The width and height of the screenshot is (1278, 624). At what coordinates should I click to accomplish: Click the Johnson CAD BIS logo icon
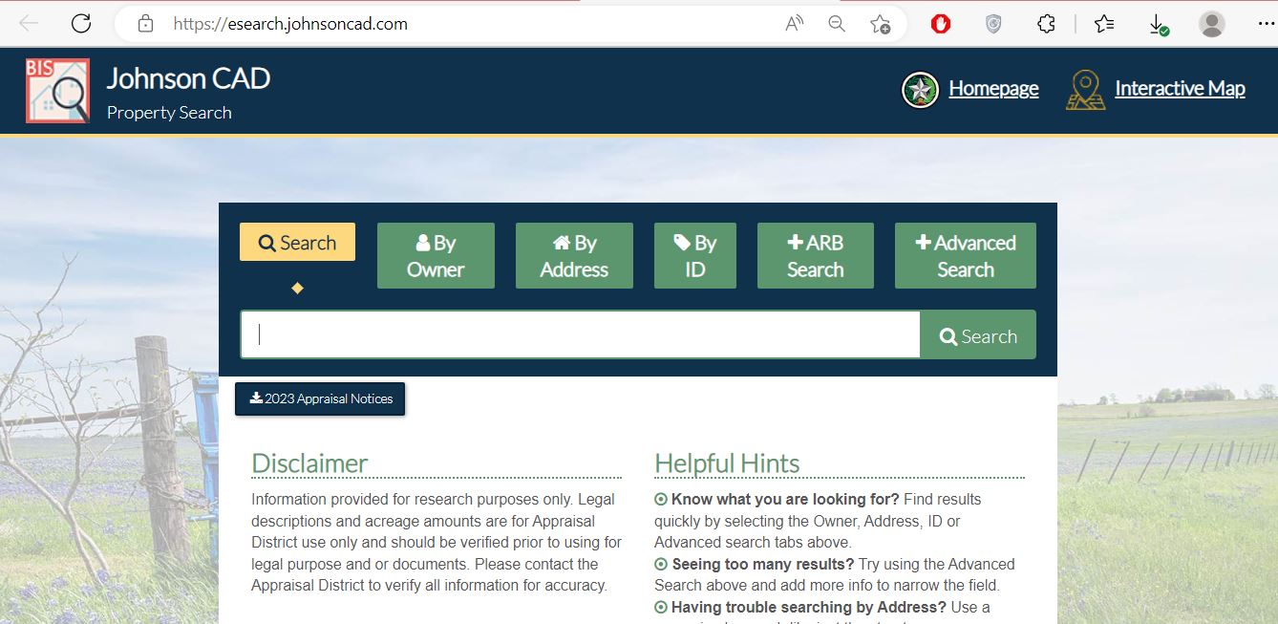57,91
